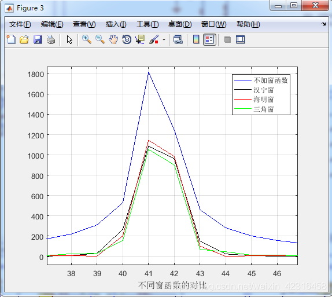332x297 pixels.
Task: Open the 插入(I) menu
Action: pos(116,24)
